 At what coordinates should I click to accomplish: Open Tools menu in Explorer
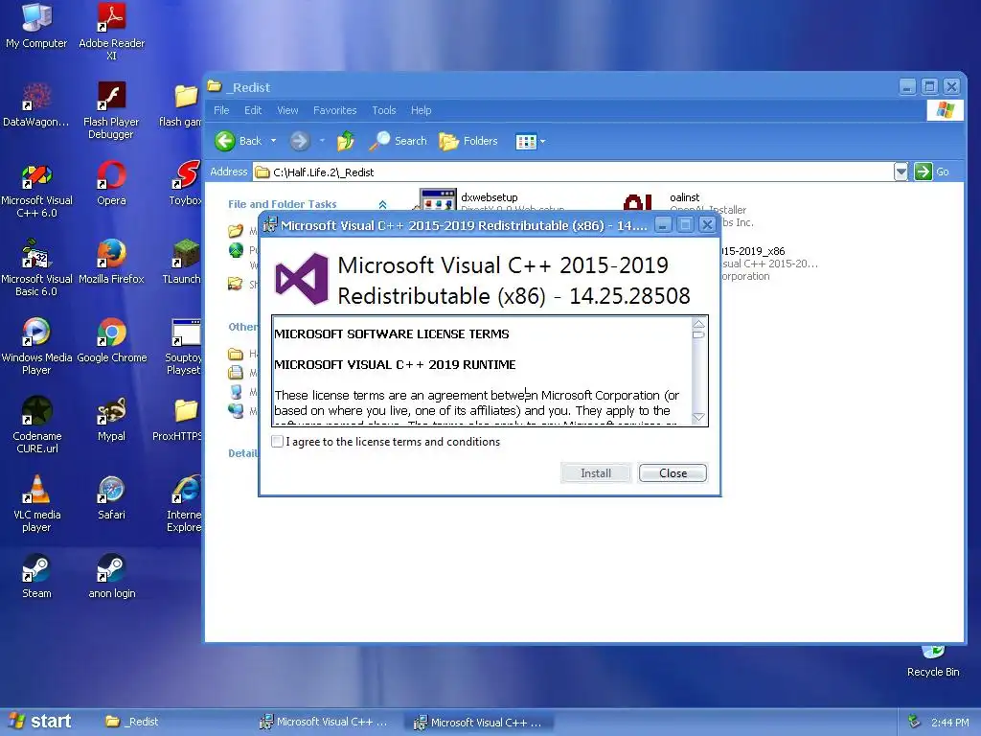[383, 110]
